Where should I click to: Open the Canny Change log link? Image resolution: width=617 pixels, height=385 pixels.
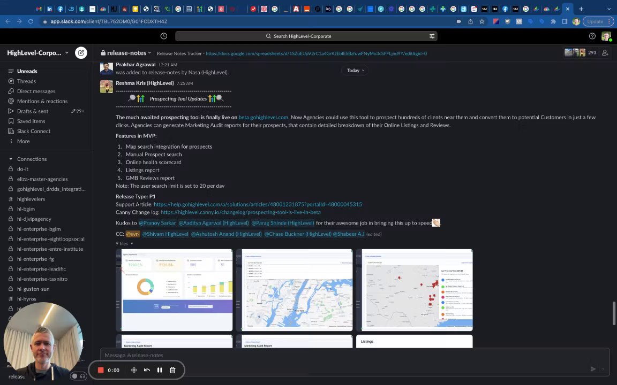coord(240,212)
